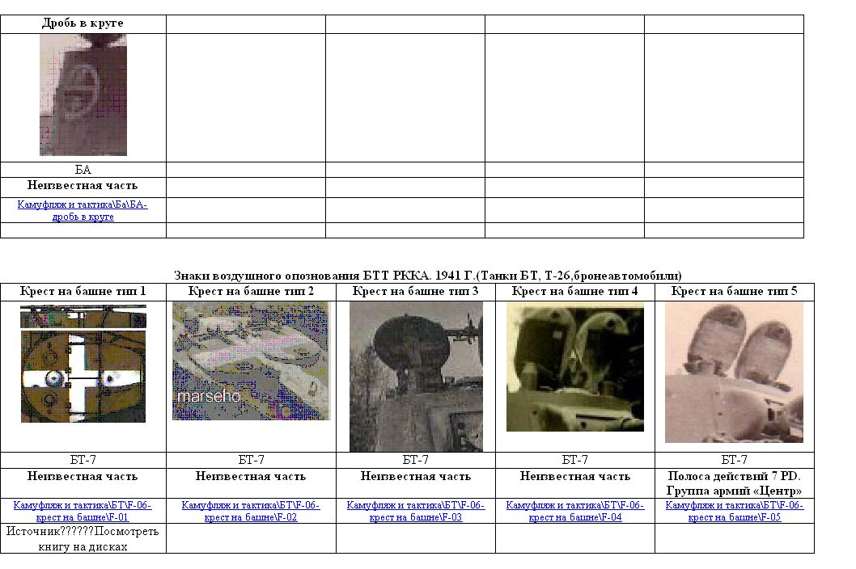Viewport: 856px width, 569px height.
Task: Click the Полоса действий 7 PD cell
Action: tap(735, 483)
